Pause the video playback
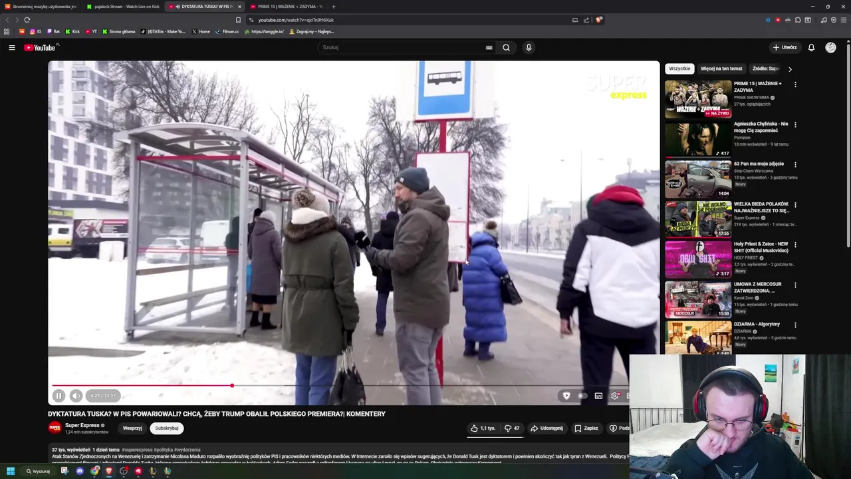Viewport: 851px width, 479px height. pyautogui.click(x=59, y=396)
